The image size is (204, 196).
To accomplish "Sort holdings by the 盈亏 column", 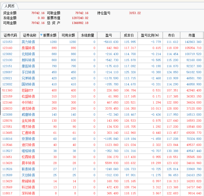I will (x=109, y=35).
